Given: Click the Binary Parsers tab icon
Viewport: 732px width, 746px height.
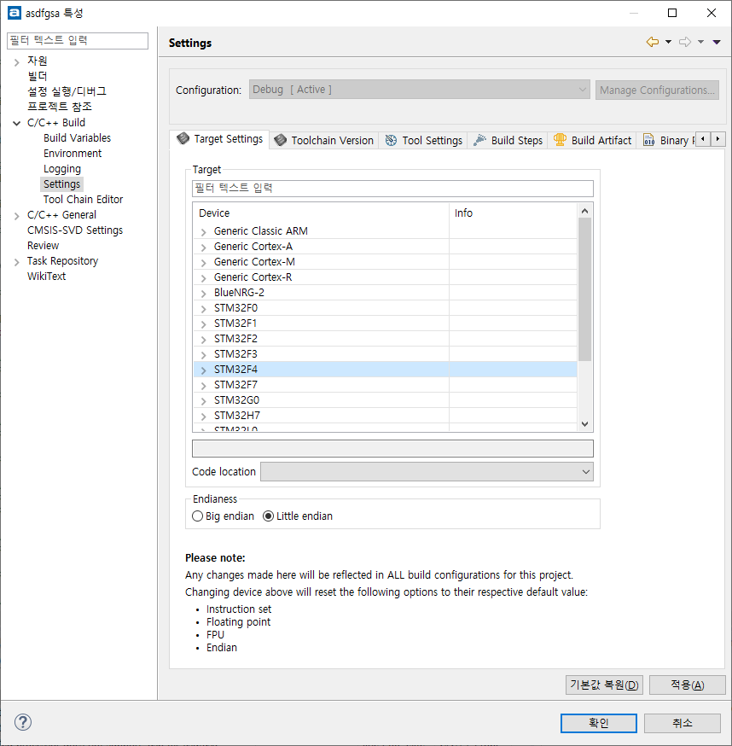Looking at the screenshot, I should pyautogui.click(x=648, y=140).
